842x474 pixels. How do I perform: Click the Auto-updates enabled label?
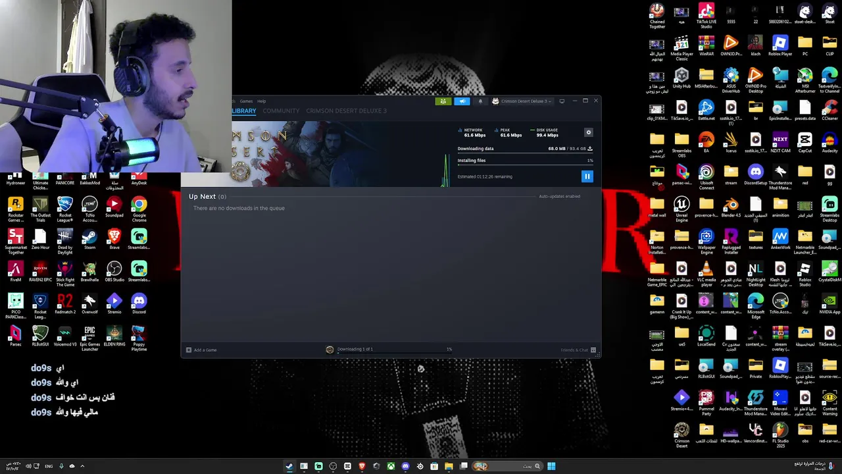click(559, 196)
